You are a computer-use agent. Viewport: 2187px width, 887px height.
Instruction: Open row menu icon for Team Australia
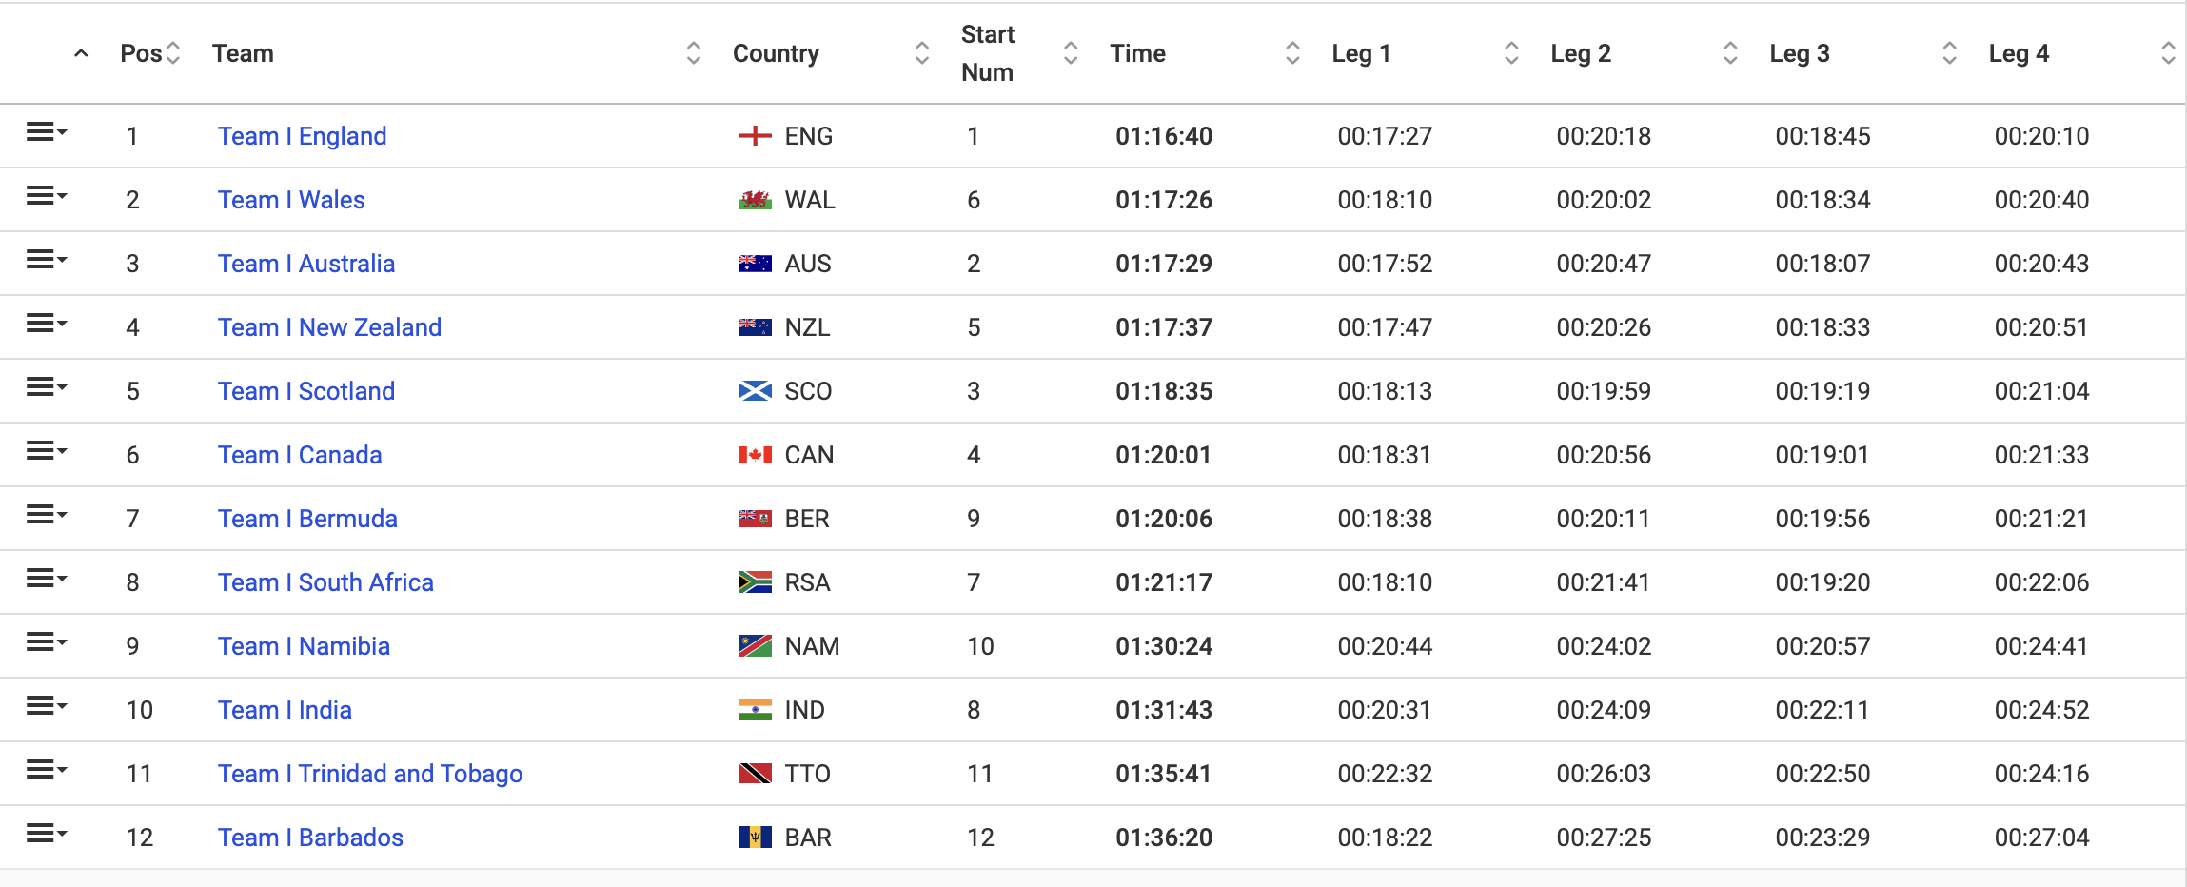[x=46, y=260]
